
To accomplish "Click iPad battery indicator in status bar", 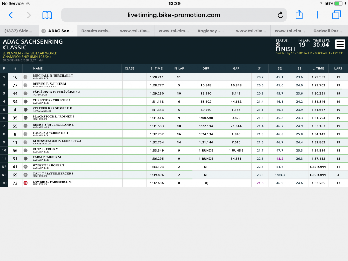I will pos(339,3).
